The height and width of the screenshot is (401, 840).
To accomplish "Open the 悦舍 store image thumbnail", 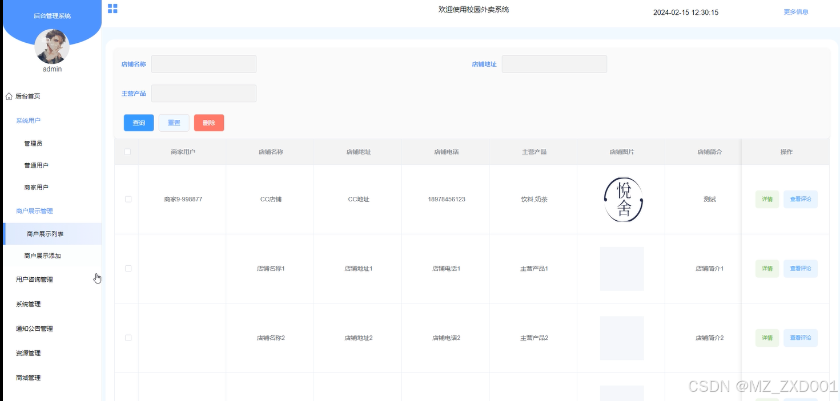I will [x=622, y=200].
